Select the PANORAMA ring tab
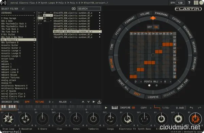 [x=161, y=14]
